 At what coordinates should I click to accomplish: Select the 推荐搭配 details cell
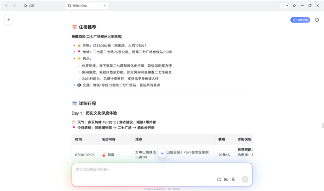tap(245, 152)
